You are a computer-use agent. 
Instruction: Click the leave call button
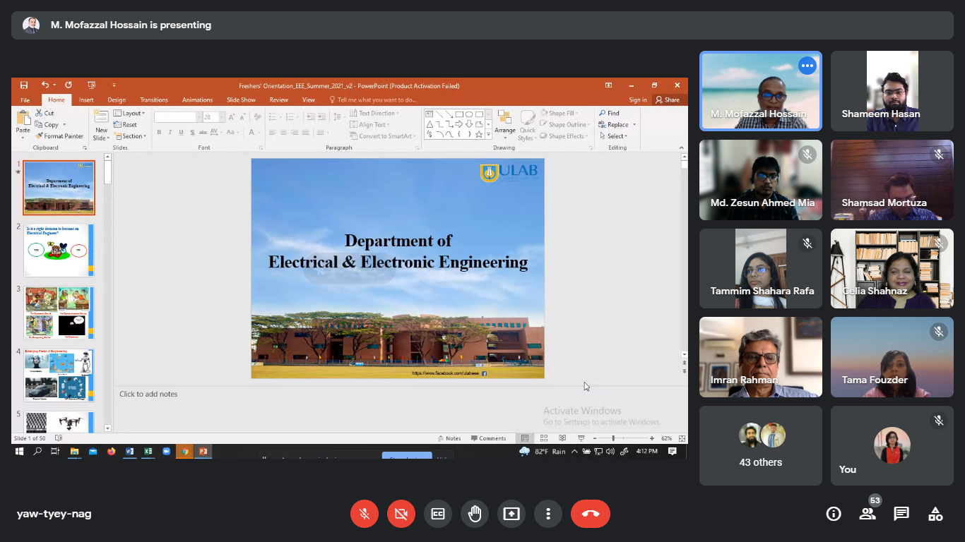pyautogui.click(x=590, y=514)
